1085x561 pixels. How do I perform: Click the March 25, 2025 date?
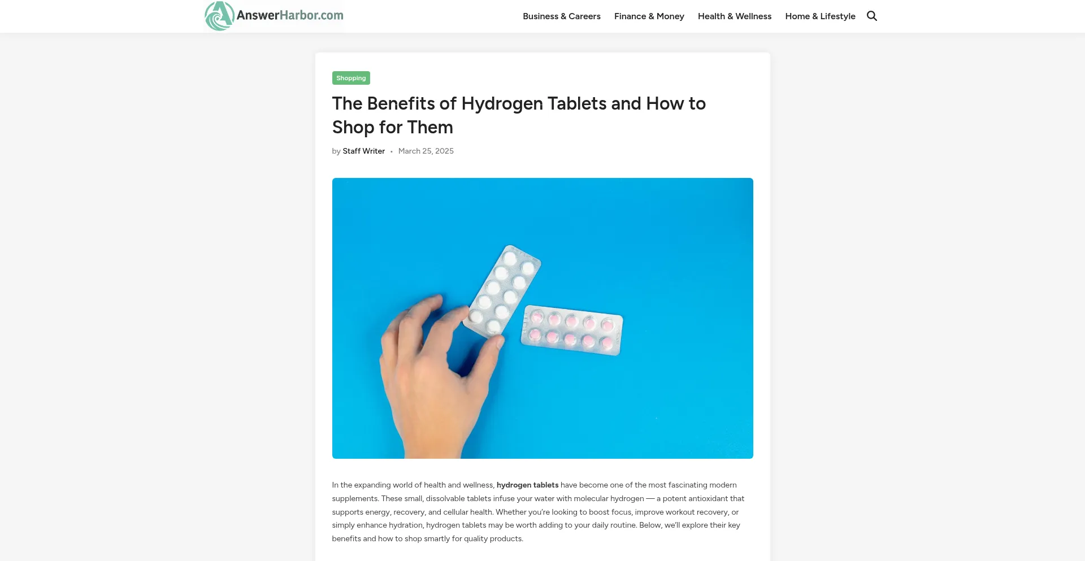(426, 151)
